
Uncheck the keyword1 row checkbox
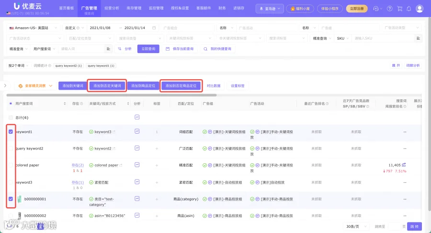11,132
